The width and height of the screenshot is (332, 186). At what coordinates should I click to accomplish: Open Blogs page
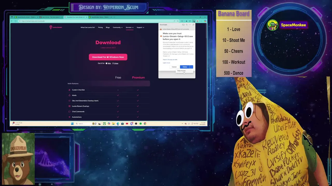pos(108,27)
